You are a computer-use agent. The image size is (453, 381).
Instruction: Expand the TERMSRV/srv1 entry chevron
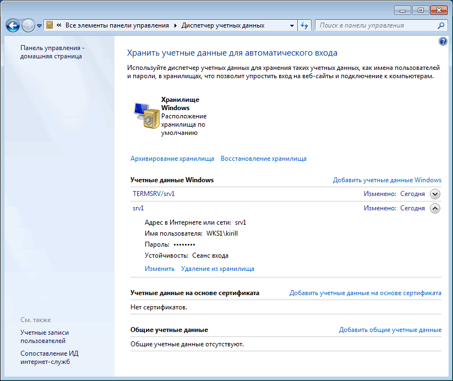point(435,194)
